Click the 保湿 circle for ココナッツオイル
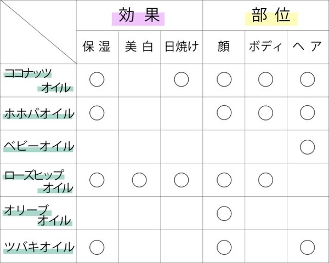This screenshot has width=329, height=263. [97, 79]
